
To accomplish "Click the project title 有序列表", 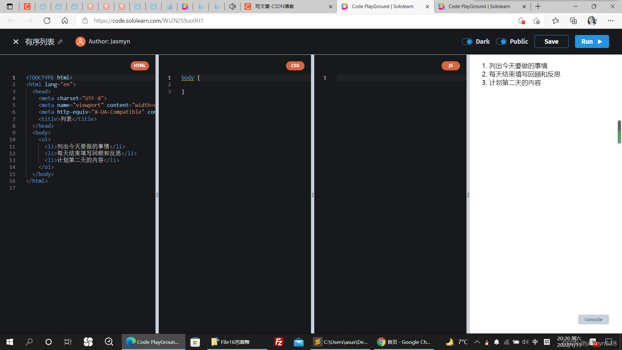I will pyautogui.click(x=40, y=42).
